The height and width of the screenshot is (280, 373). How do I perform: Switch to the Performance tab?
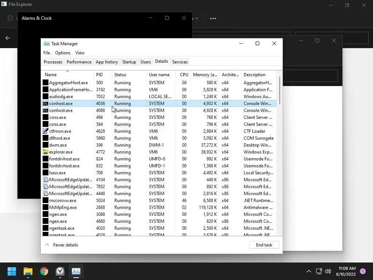click(79, 62)
